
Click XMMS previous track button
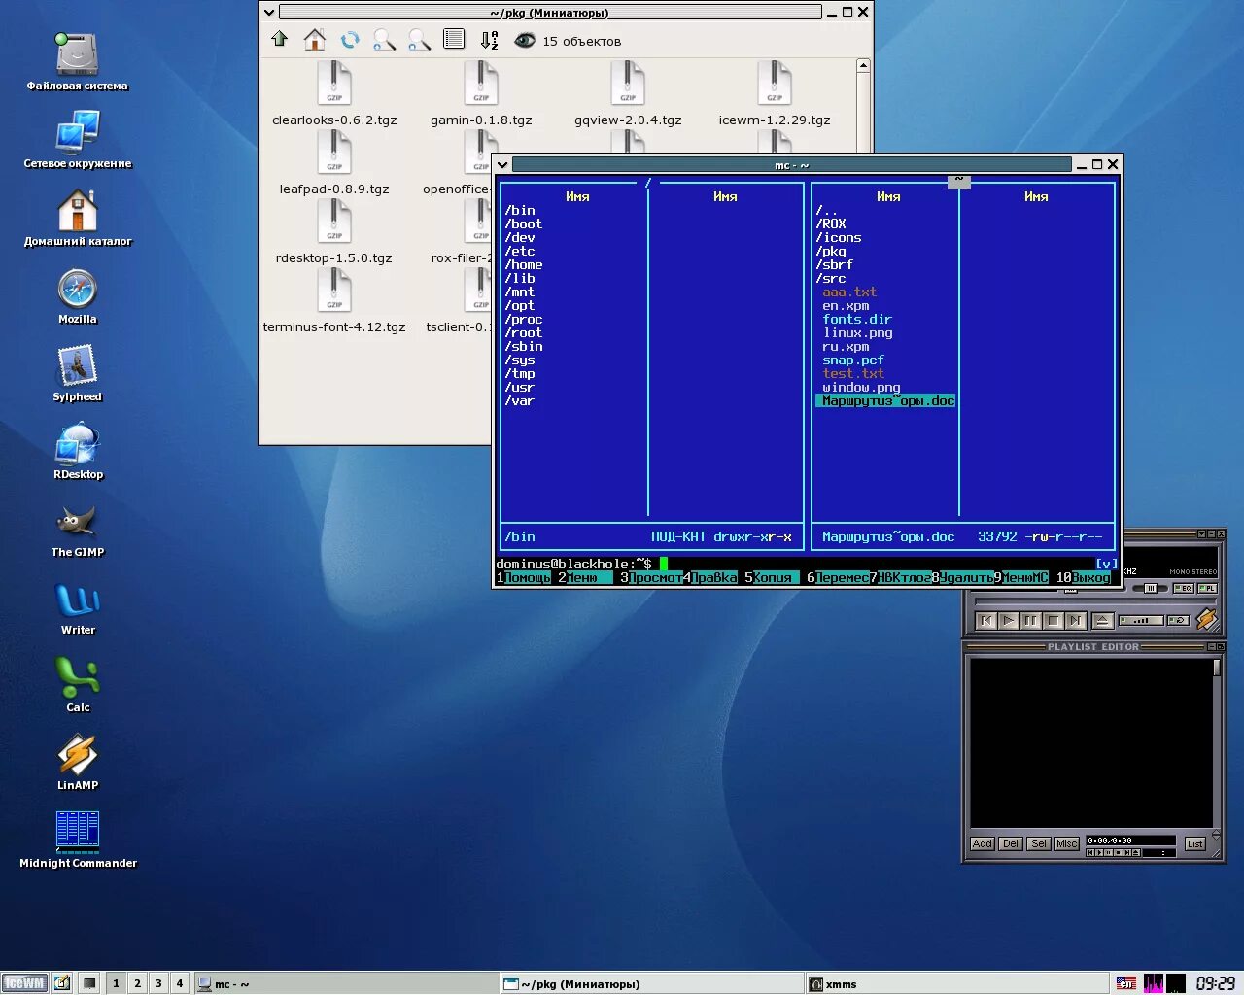point(986,621)
